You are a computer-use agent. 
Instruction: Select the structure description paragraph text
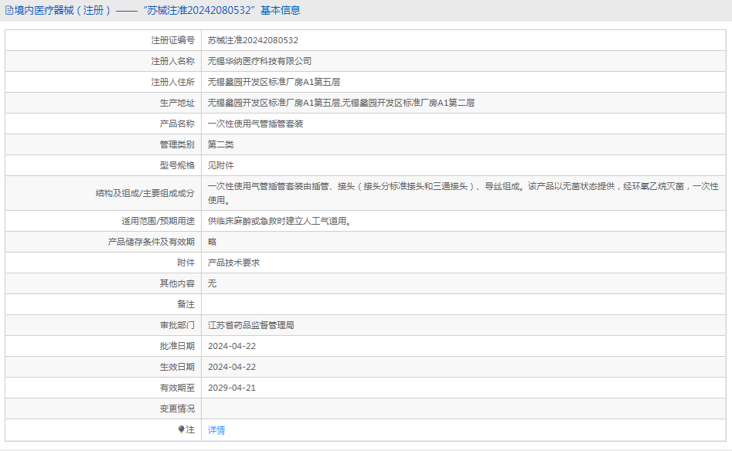coord(463,193)
